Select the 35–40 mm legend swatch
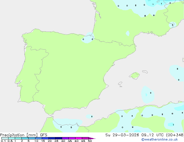Screen dimensions: 184x142 (x=72, y=138)
